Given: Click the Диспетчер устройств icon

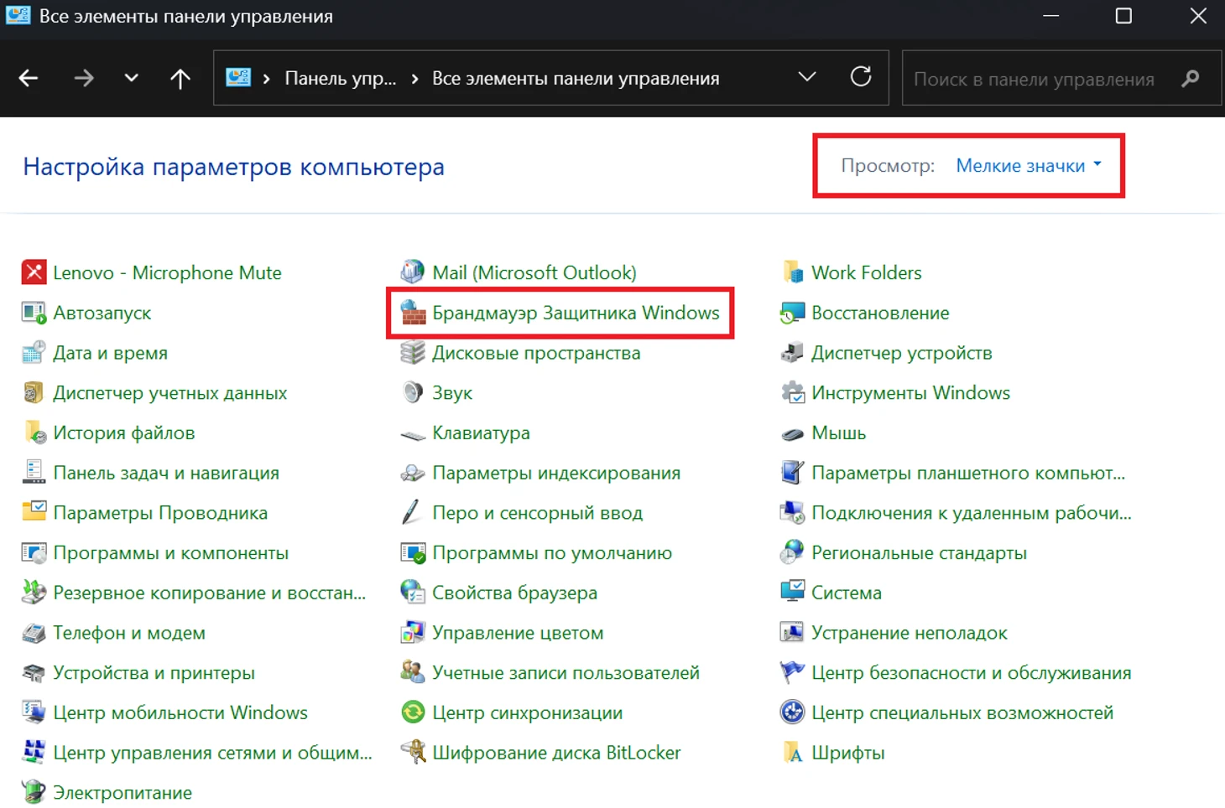Looking at the screenshot, I should (x=792, y=353).
